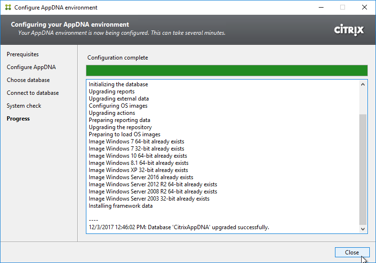Close the window using the title bar X
Screen dimensions: 376x263
(364, 8)
